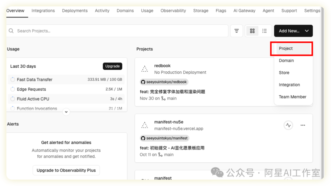Open the Add New dropdown
The width and height of the screenshot is (331, 186).
point(293,31)
